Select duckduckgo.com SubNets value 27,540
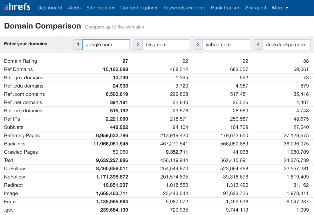Image resolution: width=314 pixels, height=215 pixels. 301,127
